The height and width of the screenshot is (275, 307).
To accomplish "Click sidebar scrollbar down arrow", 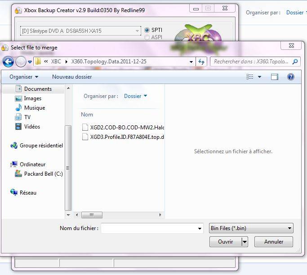I will click(x=68, y=215).
